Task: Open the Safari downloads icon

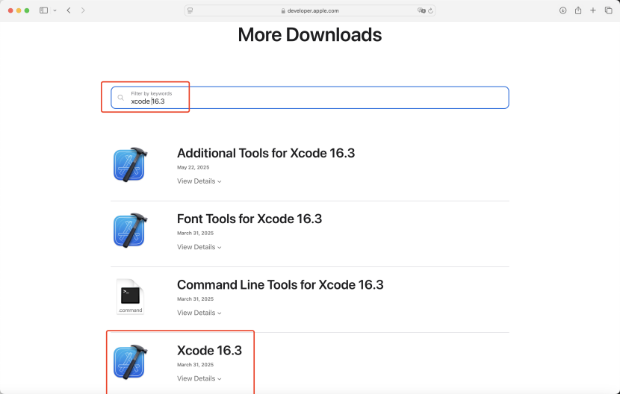Action: pyautogui.click(x=562, y=10)
